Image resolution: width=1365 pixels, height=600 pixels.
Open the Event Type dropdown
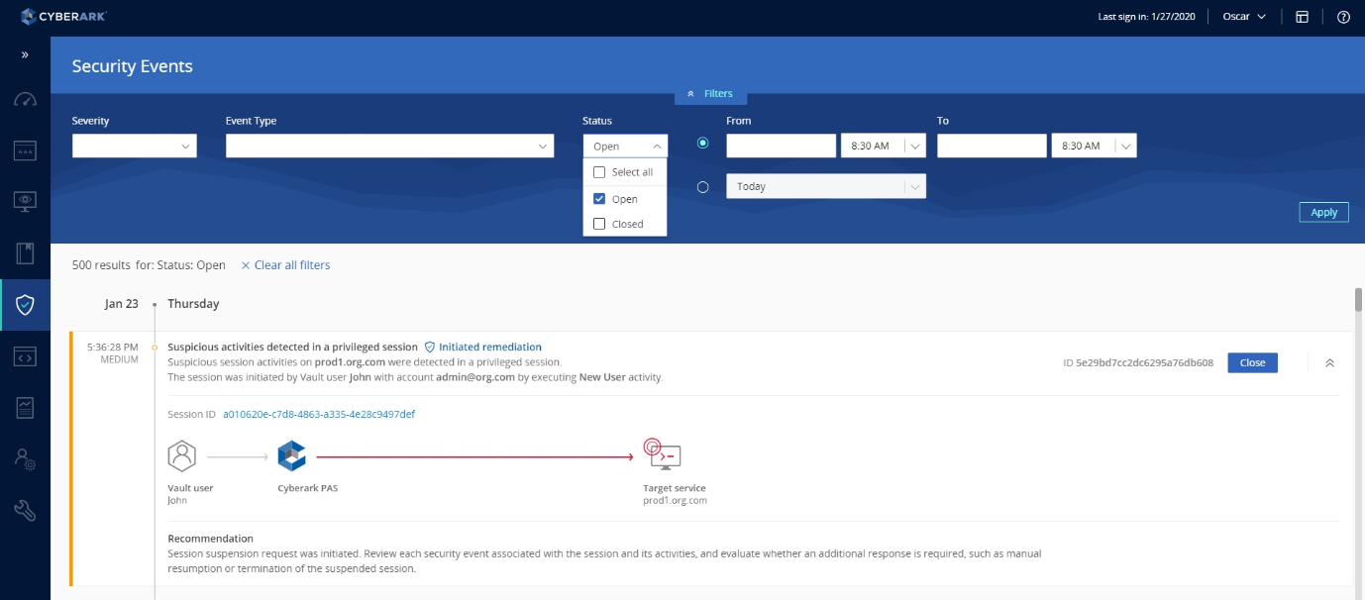pos(389,146)
